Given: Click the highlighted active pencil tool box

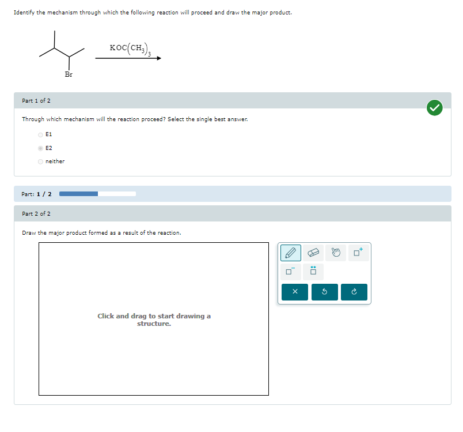Looking at the screenshot, I should pos(290,253).
